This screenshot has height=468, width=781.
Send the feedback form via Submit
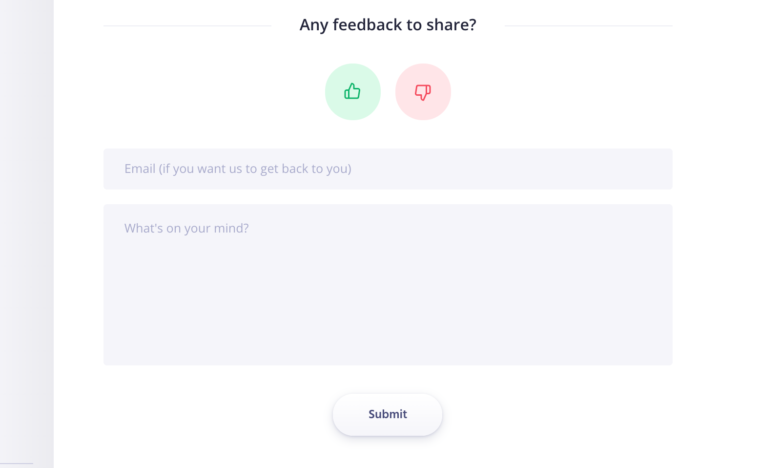(x=388, y=415)
